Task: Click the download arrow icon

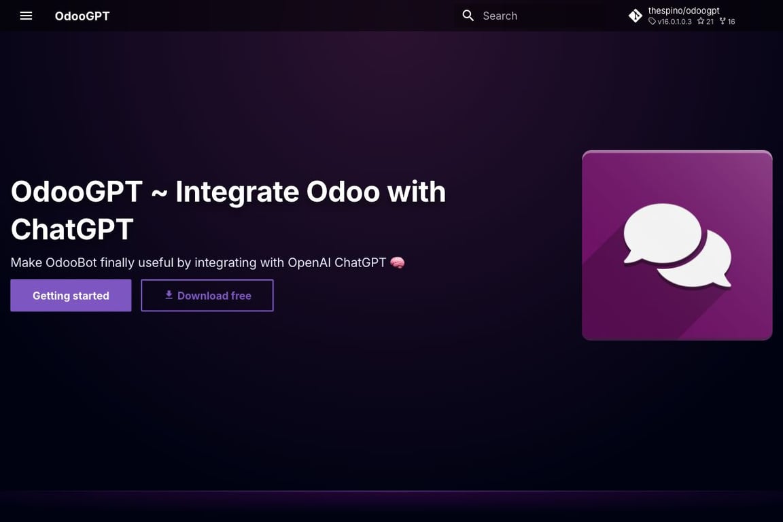Action: point(169,295)
